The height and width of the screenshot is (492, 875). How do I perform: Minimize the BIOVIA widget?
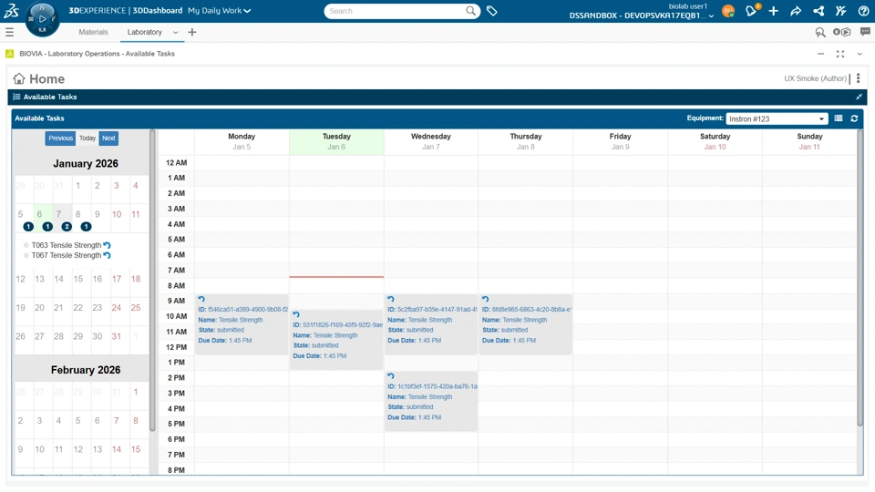[x=820, y=54]
